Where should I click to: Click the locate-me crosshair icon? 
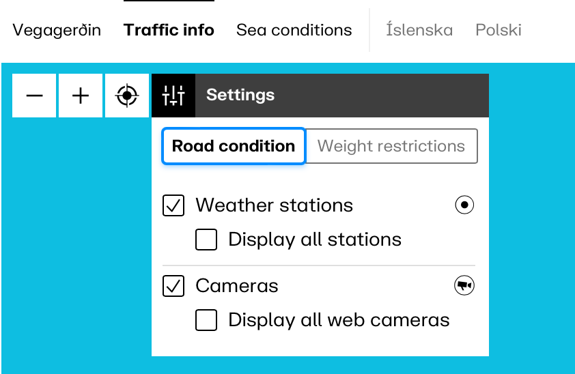tap(127, 96)
